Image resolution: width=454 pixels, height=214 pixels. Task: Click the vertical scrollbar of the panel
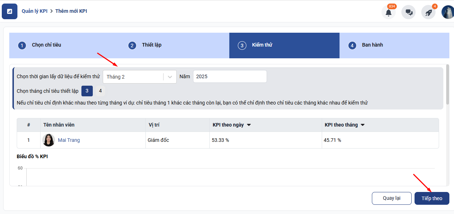447,84
